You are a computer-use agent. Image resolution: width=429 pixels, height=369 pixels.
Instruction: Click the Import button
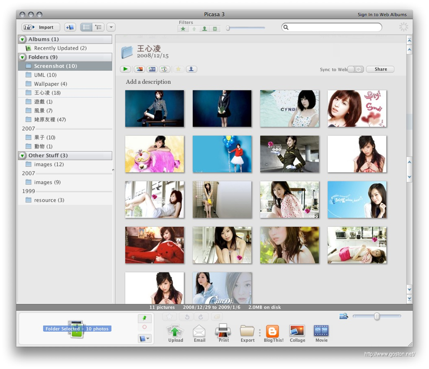click(x=41, y=27)
